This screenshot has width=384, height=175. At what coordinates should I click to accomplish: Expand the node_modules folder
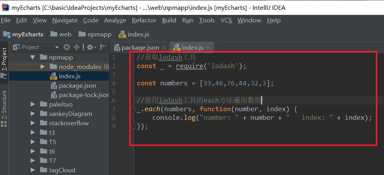pos(42,67)
